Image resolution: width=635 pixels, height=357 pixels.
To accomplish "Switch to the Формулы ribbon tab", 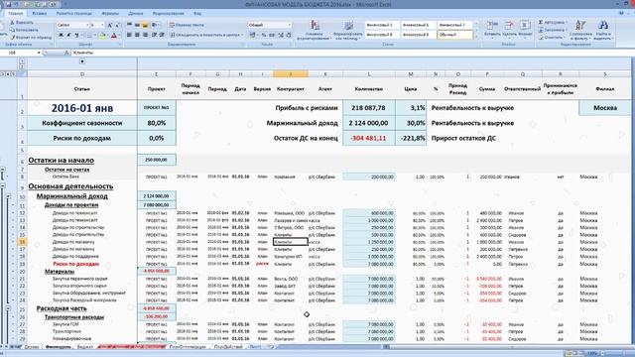I will 110,13.
